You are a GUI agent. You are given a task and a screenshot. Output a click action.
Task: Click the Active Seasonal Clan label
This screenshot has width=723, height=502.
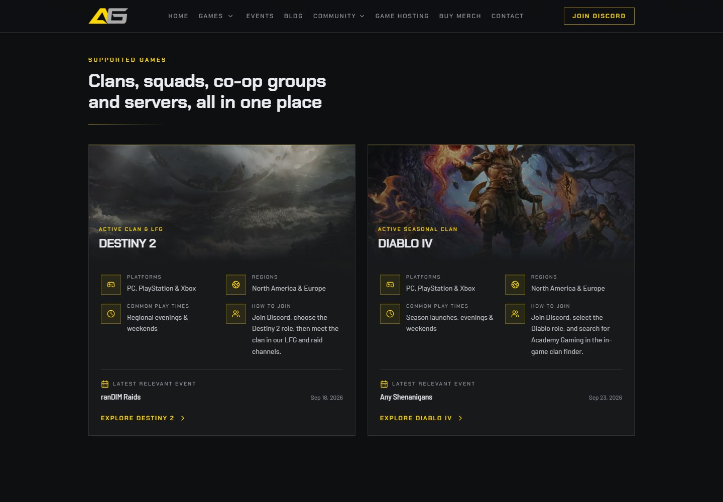coord(418,229)
